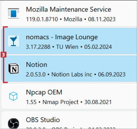Click the Notion cube logo icon
The width and height of the screenshot is (137, 129).
[14, 69]
